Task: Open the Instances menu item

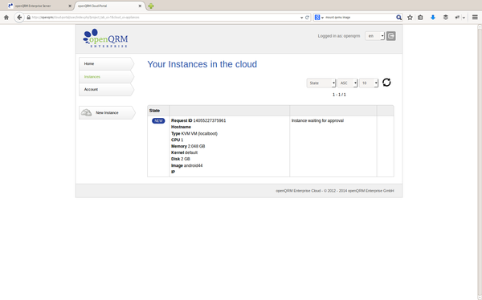Action: tap(106, 76)
